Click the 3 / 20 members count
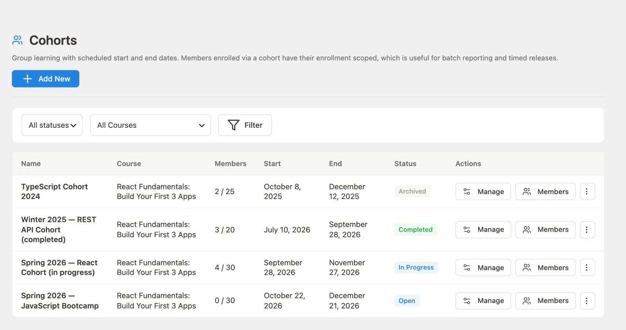The image size is (626, 330). (x=225, y=230)
